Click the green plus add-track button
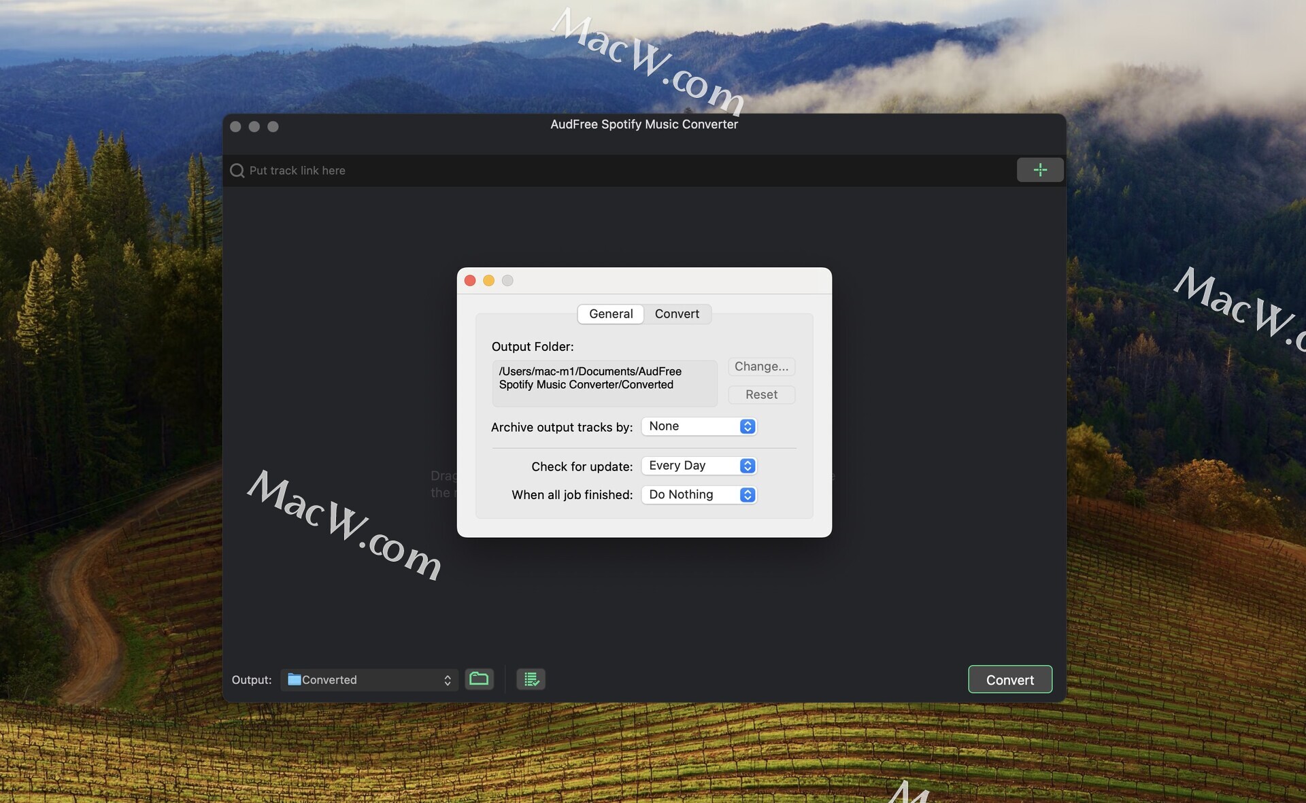This screenshot has width=1306, height=803. point(1040,170)
